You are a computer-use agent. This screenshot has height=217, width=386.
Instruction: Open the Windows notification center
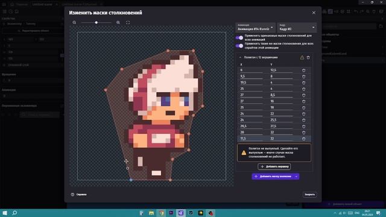coord(378,213)
